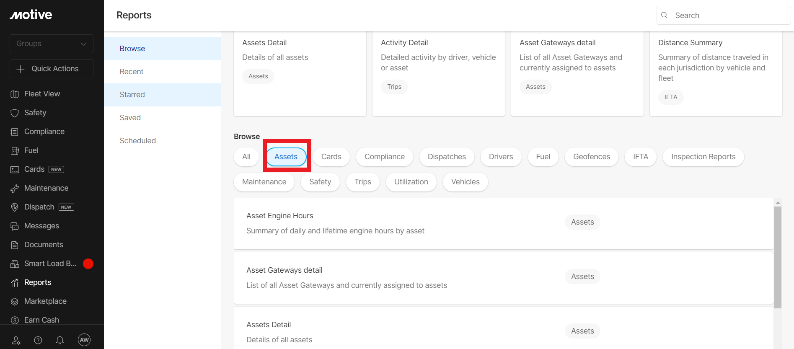The height and width of the screenshot is (349, 794).
Task: Open the Assets Detail list row
Action: (504, 328)
